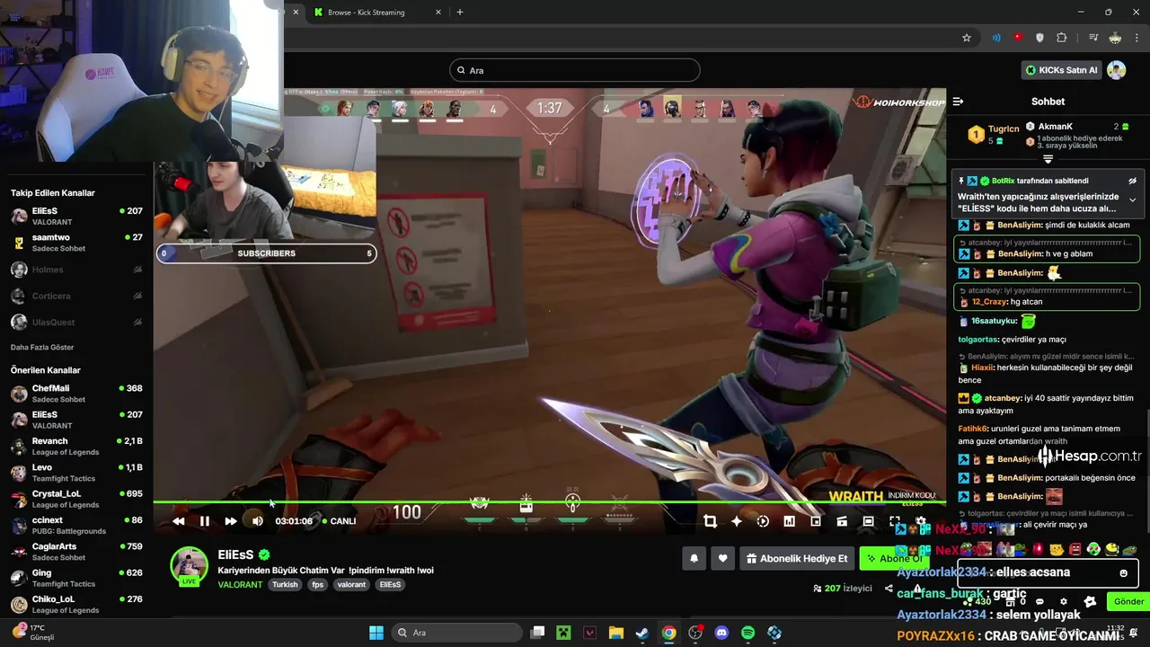Viewport: 1150px width, 647px height.
Task: Open stream stats bar-chart icon
Action: pos(789,521)
